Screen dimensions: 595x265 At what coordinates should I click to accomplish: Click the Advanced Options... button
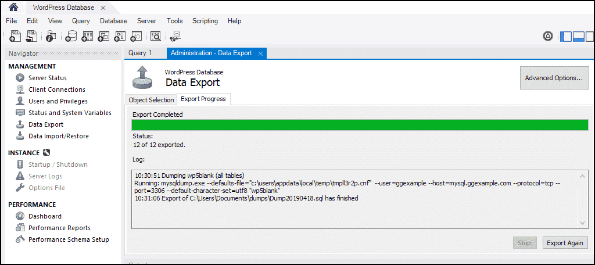tap(554, 78)
